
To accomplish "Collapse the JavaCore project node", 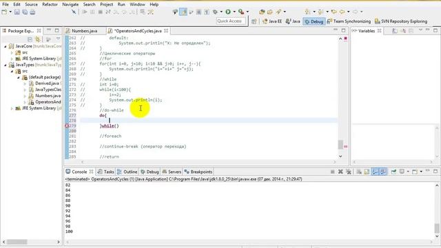I will [x=6, y=46].
